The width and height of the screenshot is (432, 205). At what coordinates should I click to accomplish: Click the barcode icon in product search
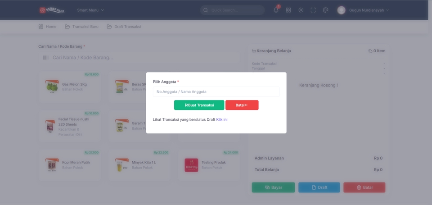coord(45,58)
